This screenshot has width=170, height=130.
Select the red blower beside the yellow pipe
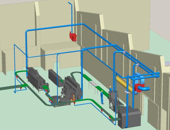[x=139, y=88]
